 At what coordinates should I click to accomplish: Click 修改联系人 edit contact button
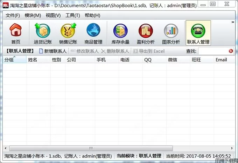click(85, 51)
